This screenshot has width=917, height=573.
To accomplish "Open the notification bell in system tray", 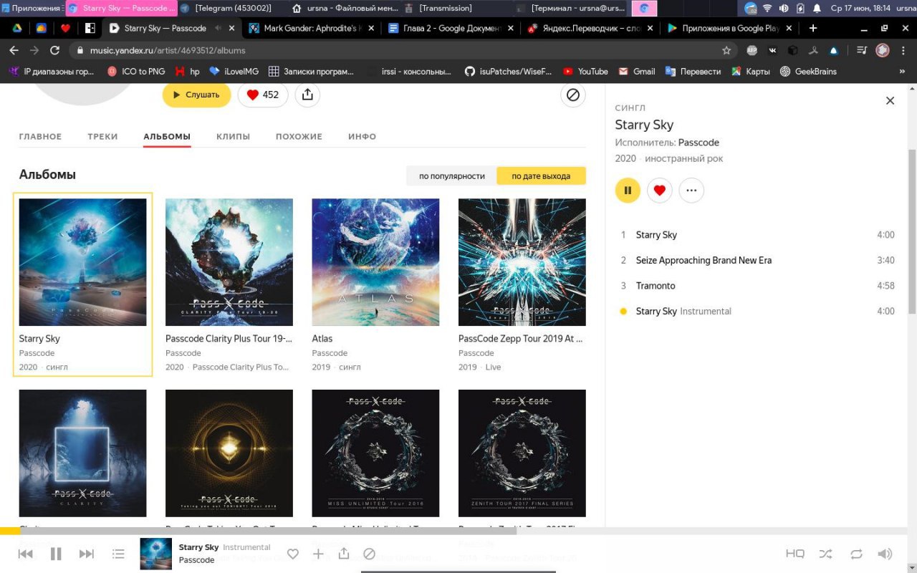I will tap(817, 9).
